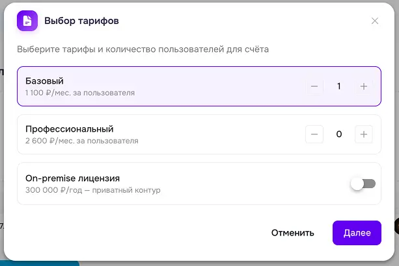
Task: Close the Выбор тарифов dialog
Action: pyautogui.click(x=374, y=21)
